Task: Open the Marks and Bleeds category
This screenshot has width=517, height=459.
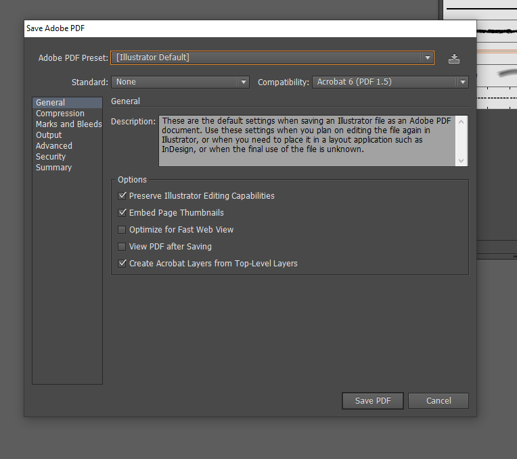Action: click(68, 124)
